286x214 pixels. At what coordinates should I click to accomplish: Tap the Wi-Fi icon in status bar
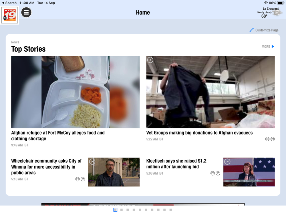point(266,3)
